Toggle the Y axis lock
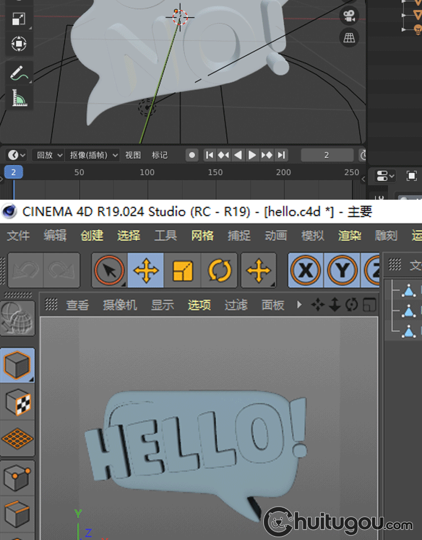 pyautogui.click(x=342, y=271)
